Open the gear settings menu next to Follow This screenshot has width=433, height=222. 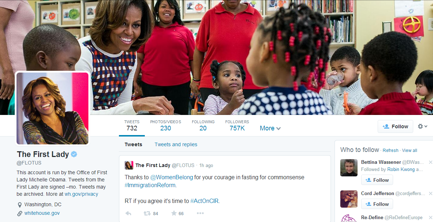[x=423, y=126]
